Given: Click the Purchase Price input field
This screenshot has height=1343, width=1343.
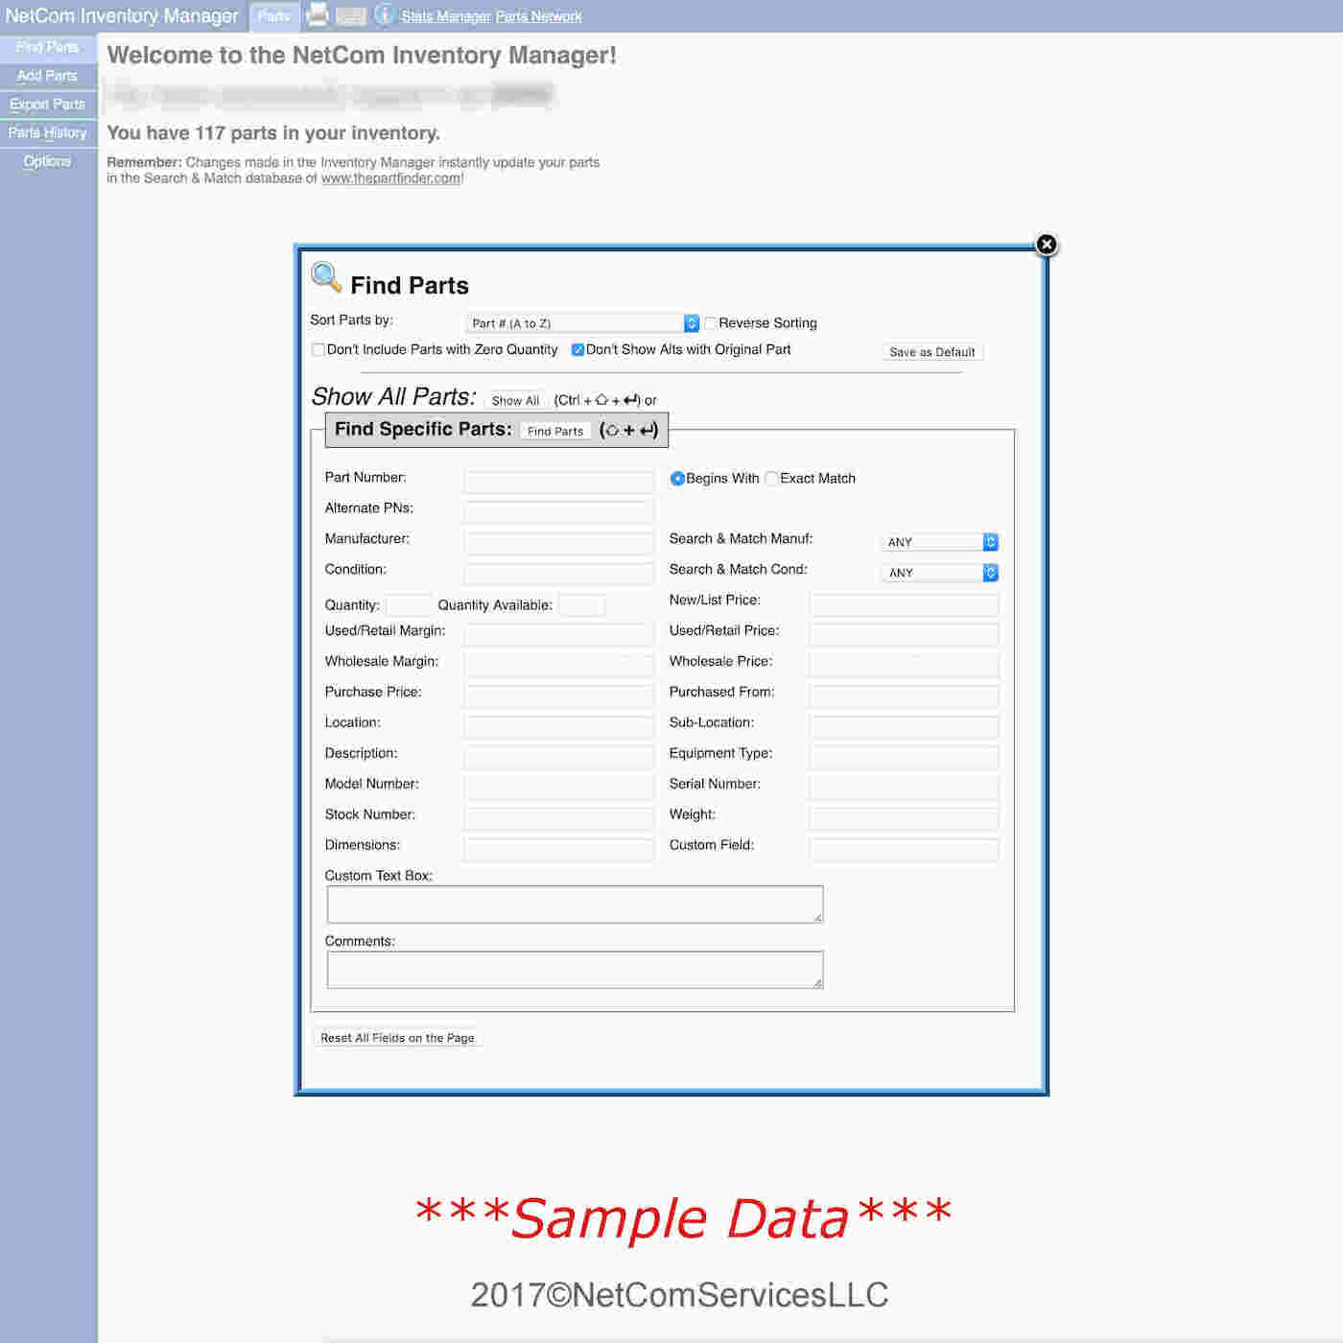Looking at the screenshot, I should click(558, 695).
